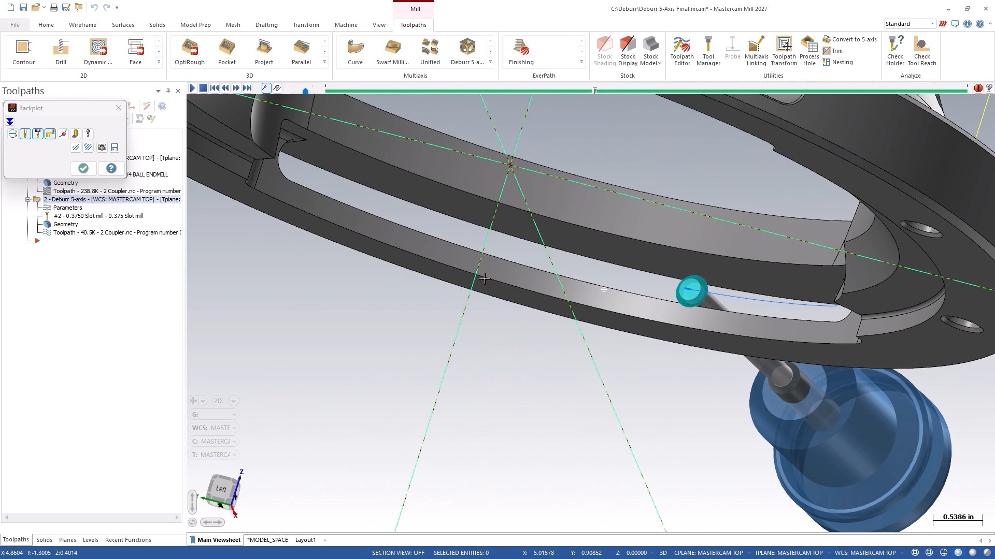Open the Toolpath Editor
This screenshot has height=559, width=995.
[682, 51]
